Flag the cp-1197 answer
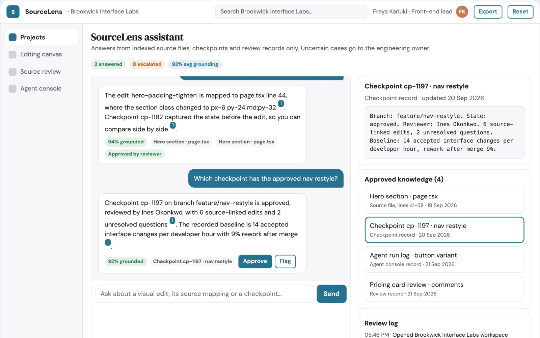The image size is (540, 338). click(x=285, y=261)
